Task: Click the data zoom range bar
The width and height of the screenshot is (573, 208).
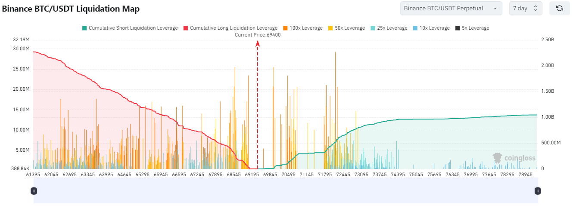Action: click(286, 190)
